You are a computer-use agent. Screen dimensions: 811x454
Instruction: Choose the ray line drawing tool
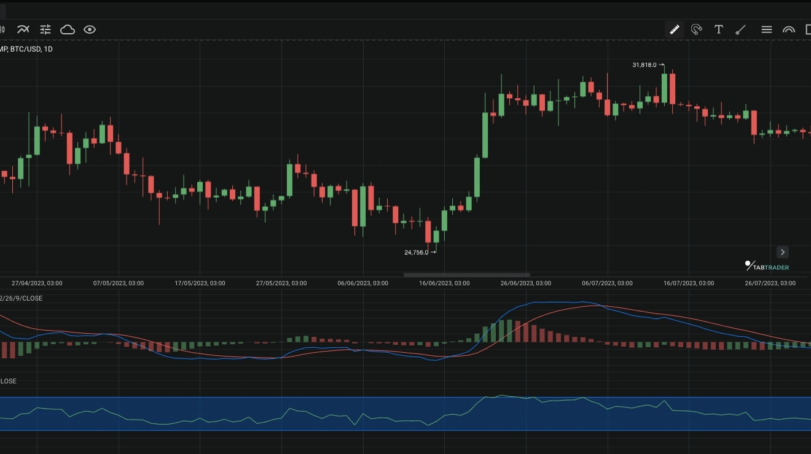coord(741,29)
